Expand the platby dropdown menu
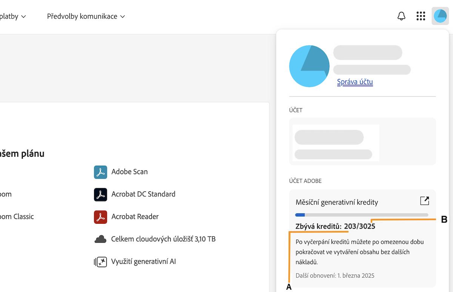Screen dimensions: 453x292 (13, 17)
